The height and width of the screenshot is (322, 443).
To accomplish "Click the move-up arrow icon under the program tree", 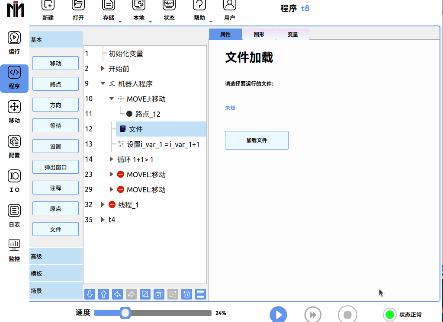I will click(x=103, y=294).
